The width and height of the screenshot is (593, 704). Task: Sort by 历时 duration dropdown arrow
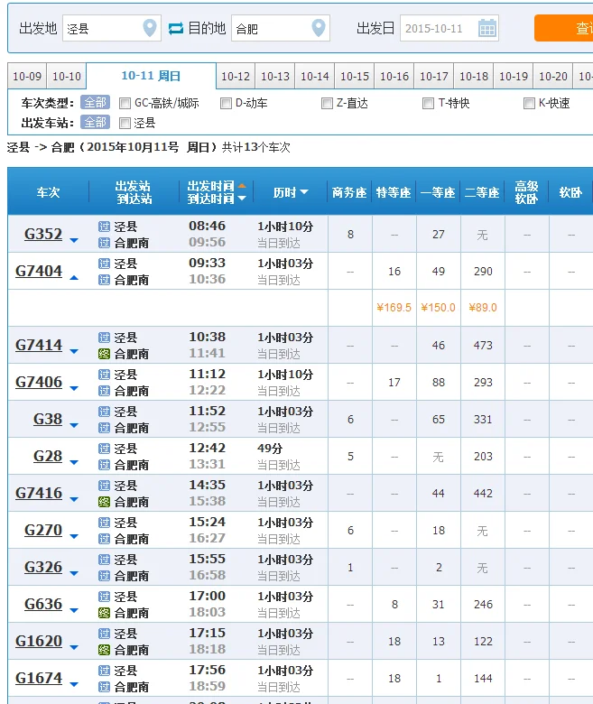tap(304, 192)
